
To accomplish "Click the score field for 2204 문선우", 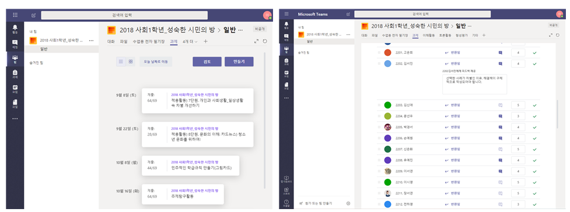I will (x=519, y=116).
